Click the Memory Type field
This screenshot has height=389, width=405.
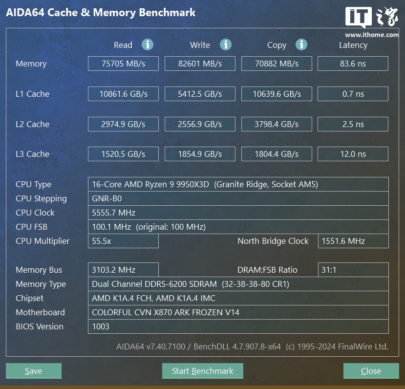pyautogui.click(x=238, y=284)
